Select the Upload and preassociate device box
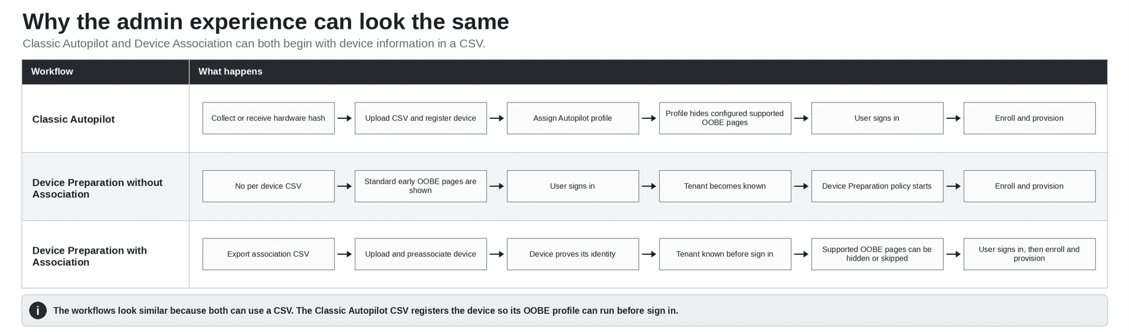Screen dimensions: 1129x332 (421, 254)
